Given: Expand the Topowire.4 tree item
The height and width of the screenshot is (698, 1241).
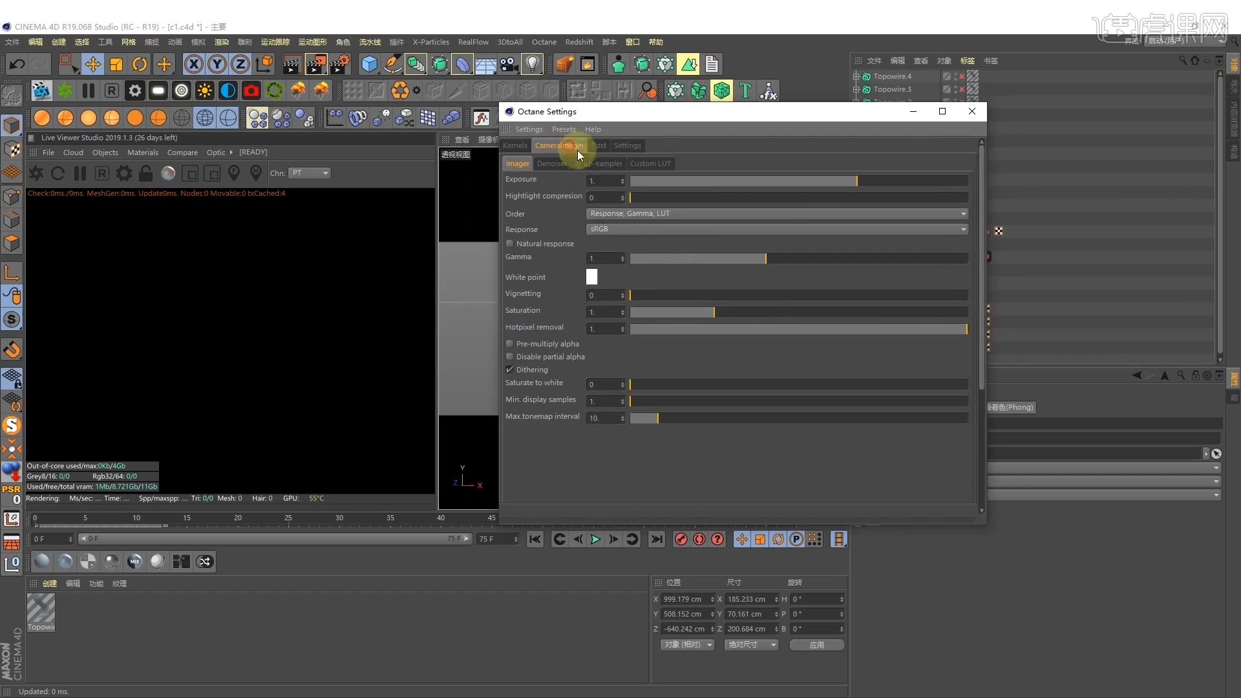Looking at the screenshot, I should pyautogui.click(x=856, y=76).
